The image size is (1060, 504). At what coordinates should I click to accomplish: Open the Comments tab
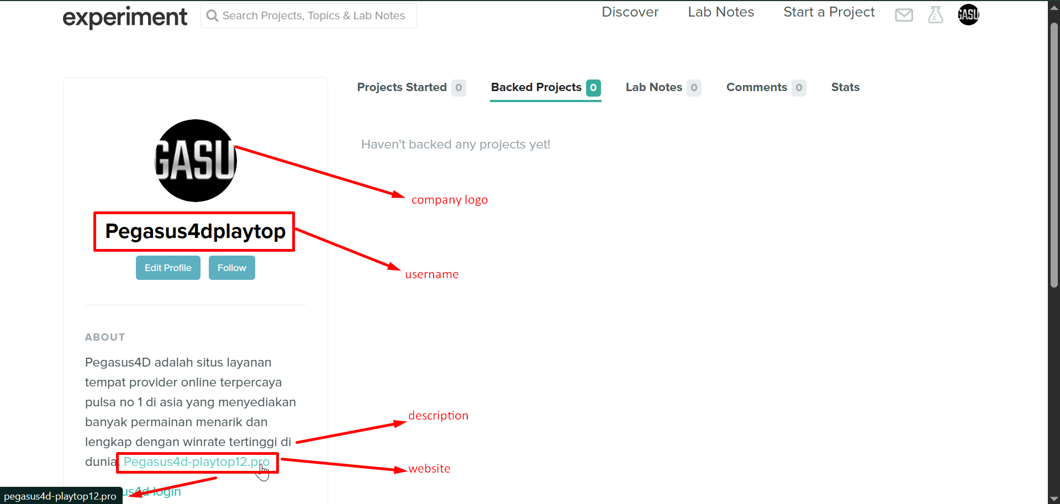pyautogui.click(x=757, y=87)
